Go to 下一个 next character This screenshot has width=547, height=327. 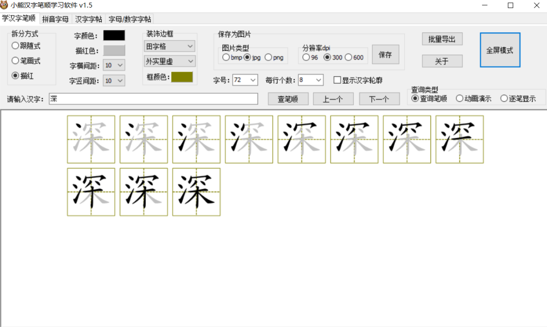pos(379,99)
